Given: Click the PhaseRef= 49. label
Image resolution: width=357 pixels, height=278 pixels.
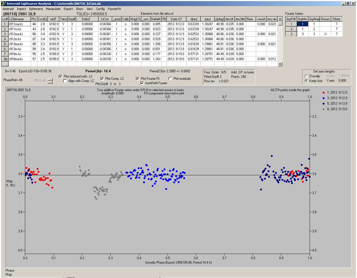Looking at the screenshot, I should click(13, 80).
